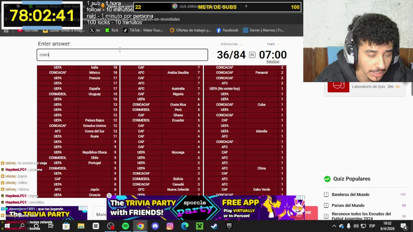This screenshot has width=413, height=232.
Task: Click the 'Cuba' answer cell
Action: click(x=262, y=105)
